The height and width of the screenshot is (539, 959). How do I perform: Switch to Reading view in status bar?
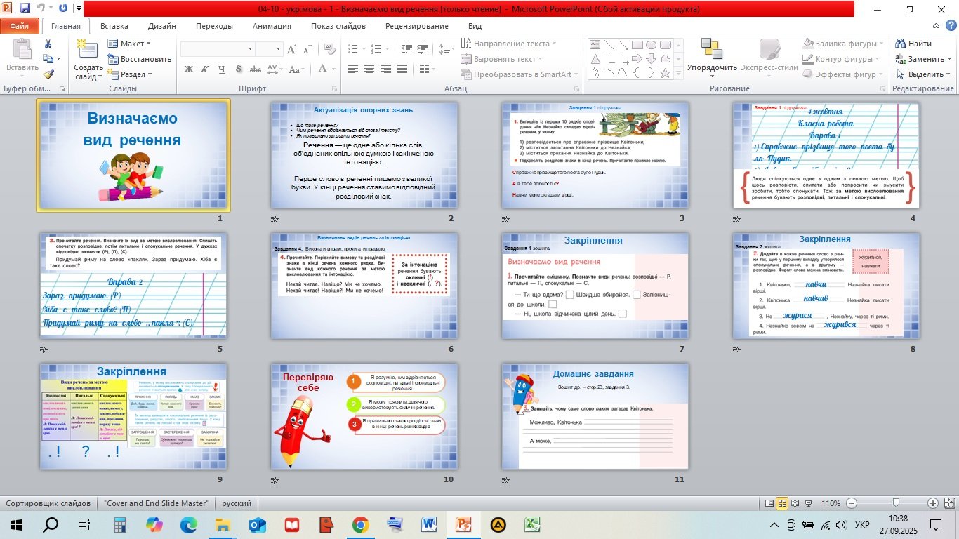pyautogui.click(x=796, y=503)
